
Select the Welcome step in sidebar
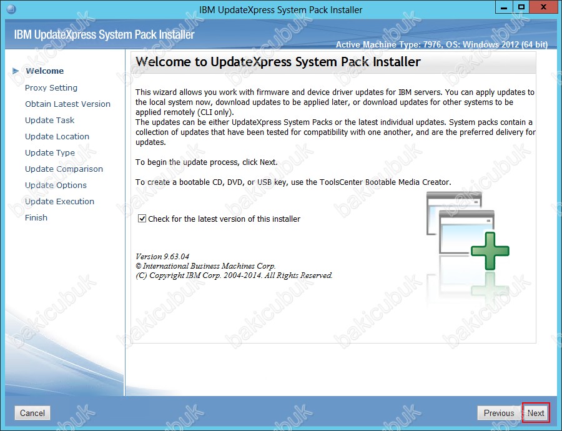(44, 71)
